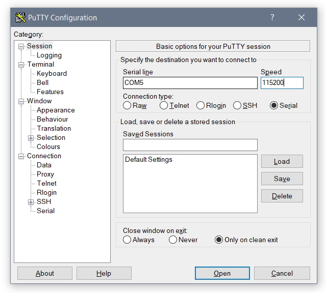Click the Load session button

282,161
